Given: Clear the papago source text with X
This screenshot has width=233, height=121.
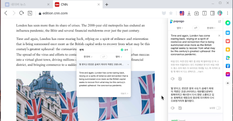Looking at the screenshot, I should click(219, 36).
